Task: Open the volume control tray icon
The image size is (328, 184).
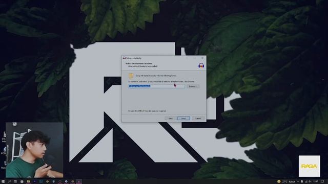Action: coord(310,181)
